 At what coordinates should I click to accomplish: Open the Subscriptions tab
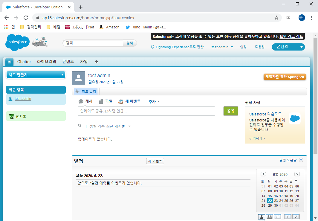point(84,62)
